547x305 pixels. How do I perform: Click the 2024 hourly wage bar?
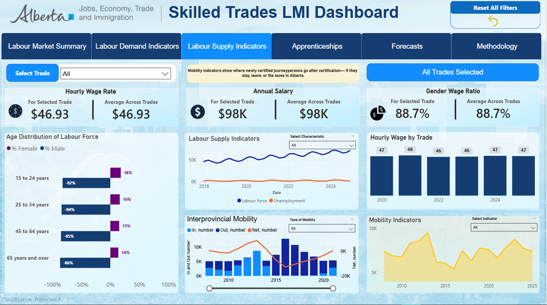(495, 176)
